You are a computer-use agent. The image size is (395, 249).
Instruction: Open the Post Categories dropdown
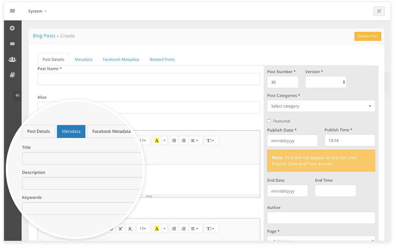[x=321, y=106]
